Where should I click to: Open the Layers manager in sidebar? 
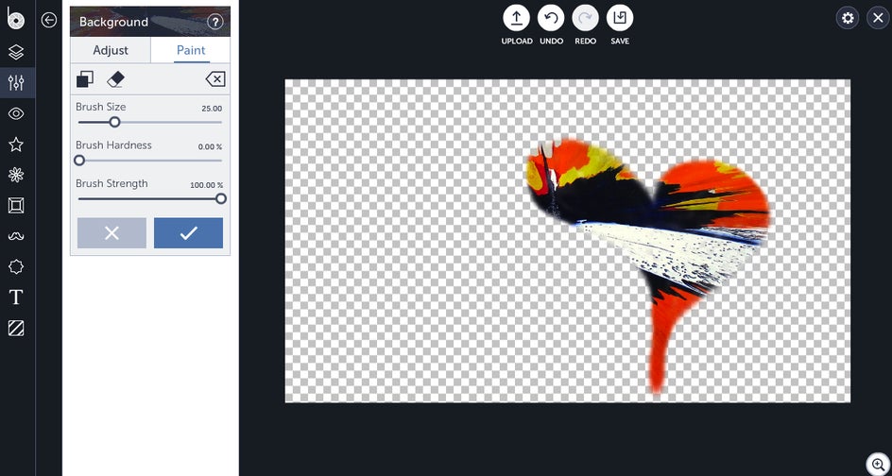tap(16, 52)
